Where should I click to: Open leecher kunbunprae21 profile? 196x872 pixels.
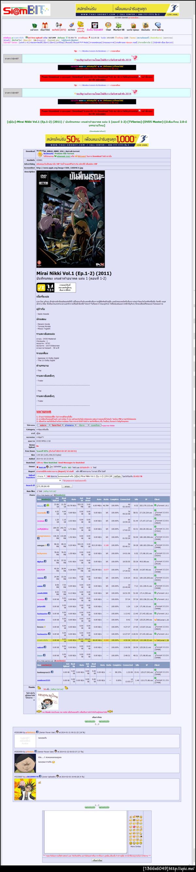tap(43, 672)
